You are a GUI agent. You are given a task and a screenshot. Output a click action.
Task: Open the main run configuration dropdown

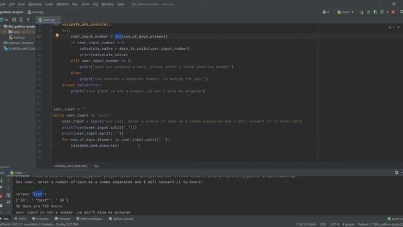tap(345, 12)
